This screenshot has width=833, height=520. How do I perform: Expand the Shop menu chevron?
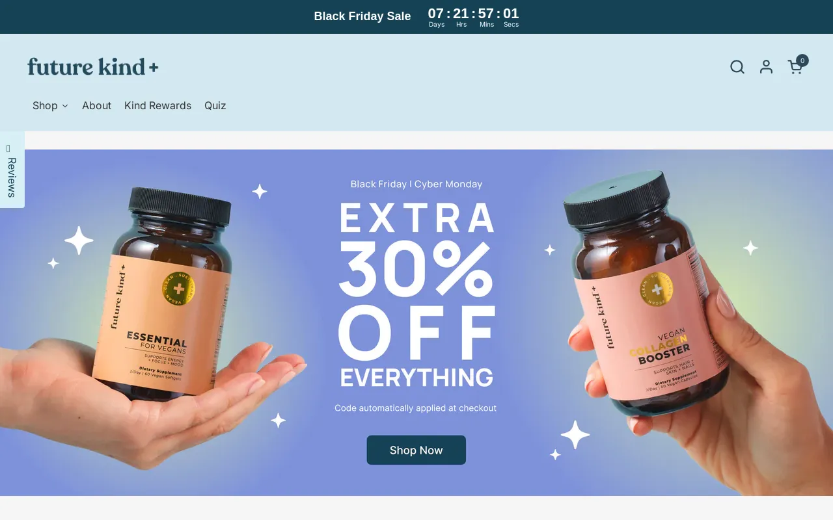(65, 106)
